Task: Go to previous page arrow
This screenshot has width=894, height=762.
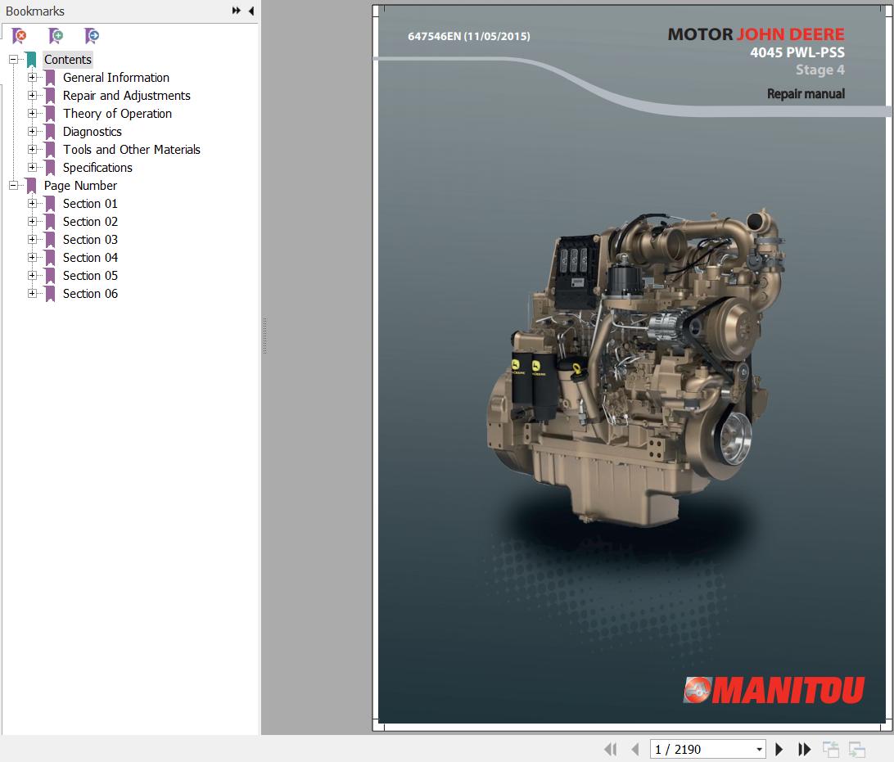Action: coord(635,749)
